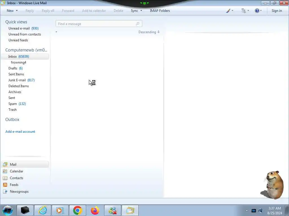
Task: Switch to Mail view
Action: [25, 164]
